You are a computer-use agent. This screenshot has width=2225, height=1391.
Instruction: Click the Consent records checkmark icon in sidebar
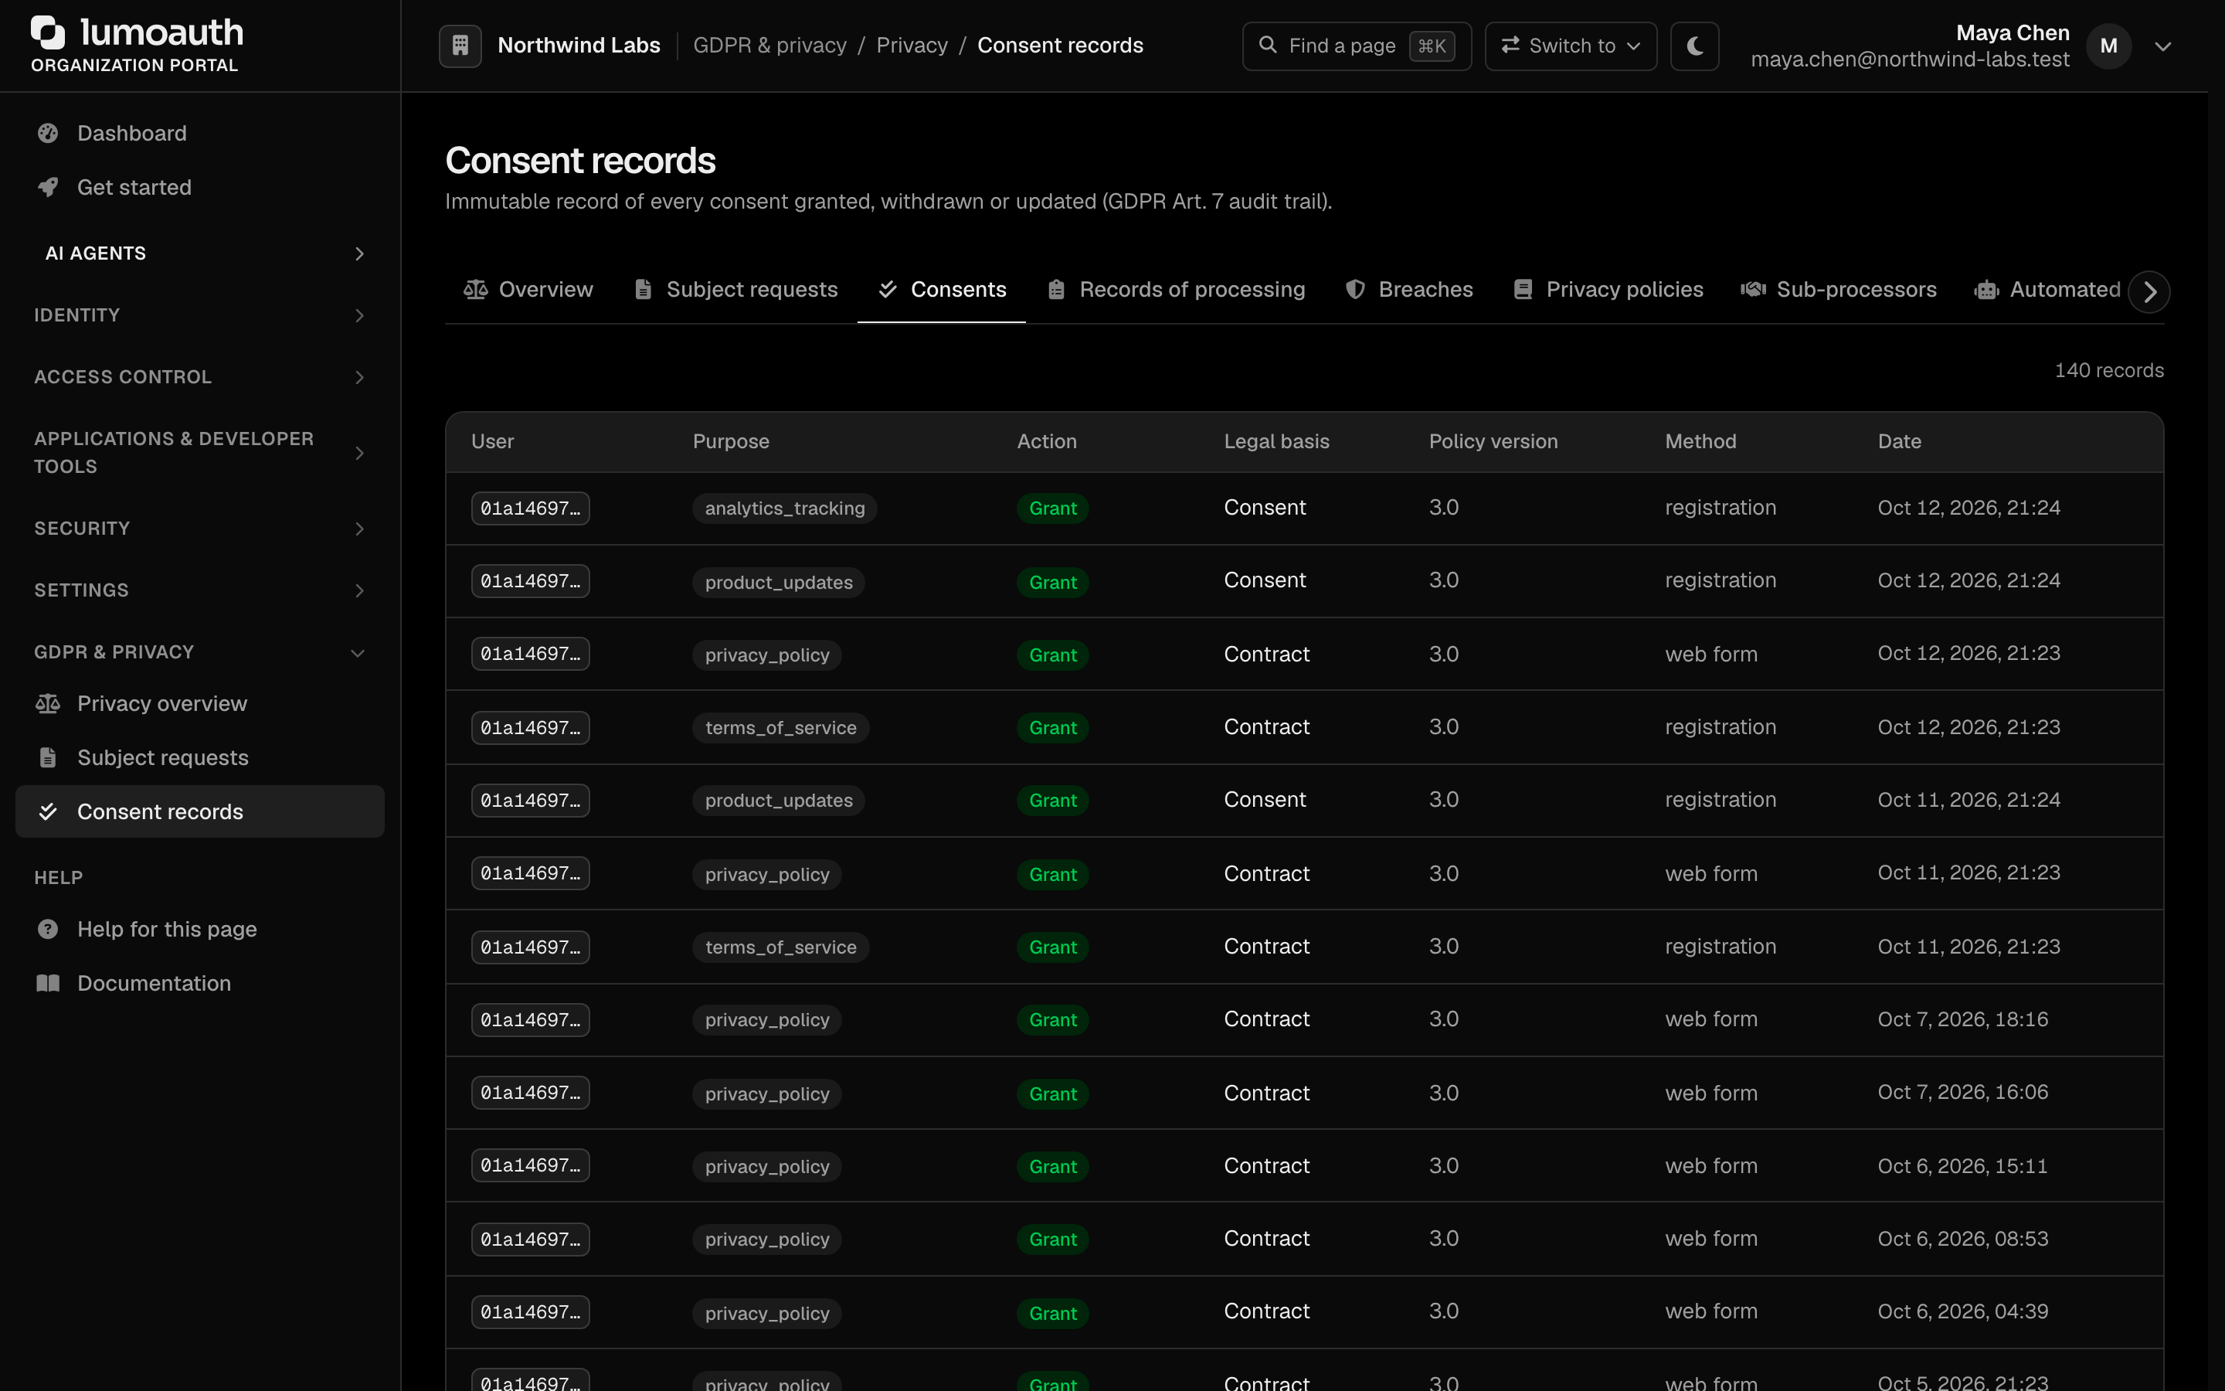click(48, 811)
